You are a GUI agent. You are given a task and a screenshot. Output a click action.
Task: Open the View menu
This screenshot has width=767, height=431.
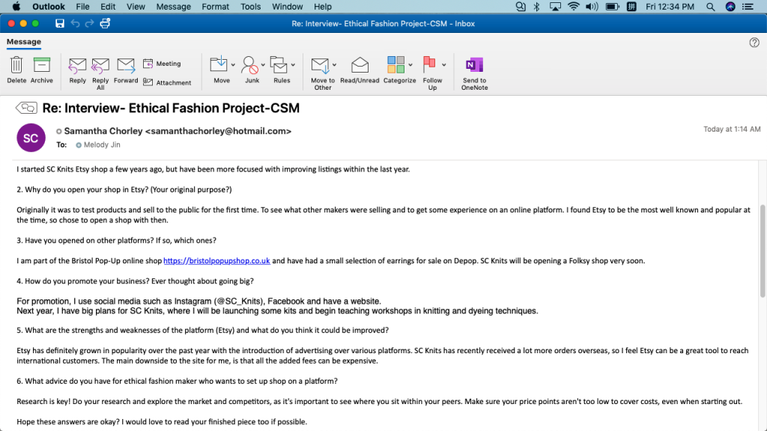click(x=136, y=7)
